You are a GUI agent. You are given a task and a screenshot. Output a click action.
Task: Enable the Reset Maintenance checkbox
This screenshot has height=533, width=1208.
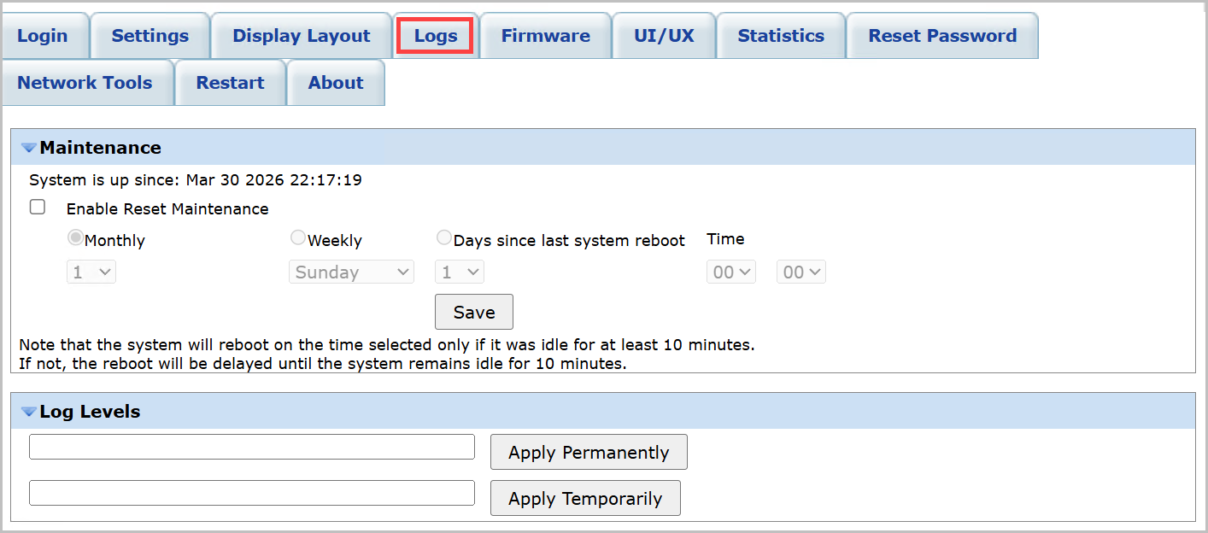(38, 208)
